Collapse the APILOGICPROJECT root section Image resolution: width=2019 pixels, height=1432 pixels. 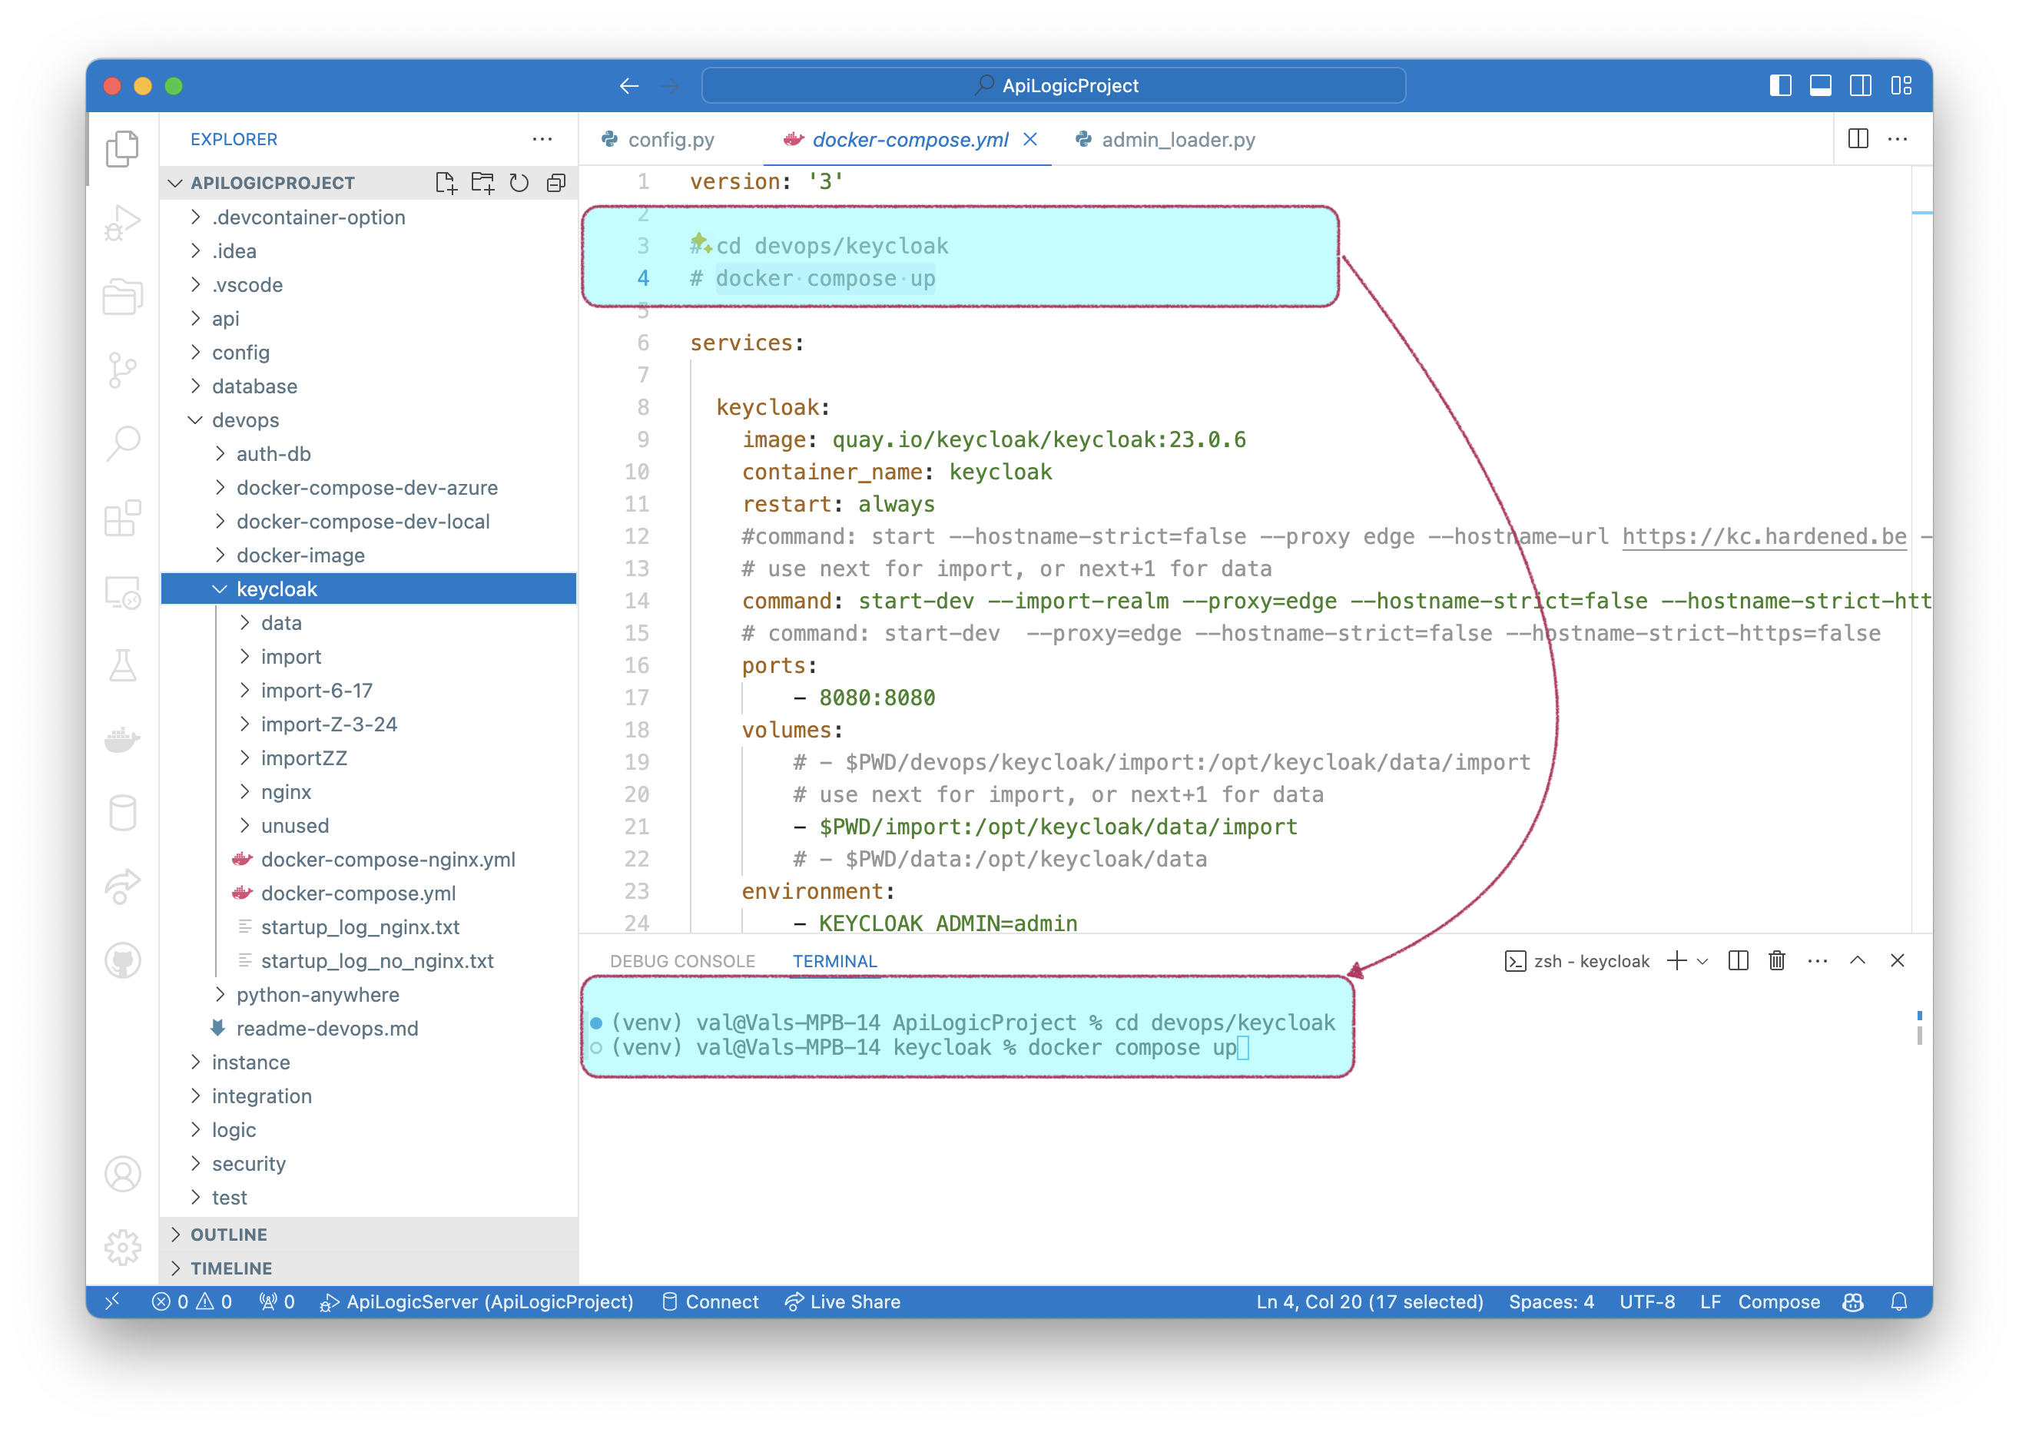(x=273, y=183)
